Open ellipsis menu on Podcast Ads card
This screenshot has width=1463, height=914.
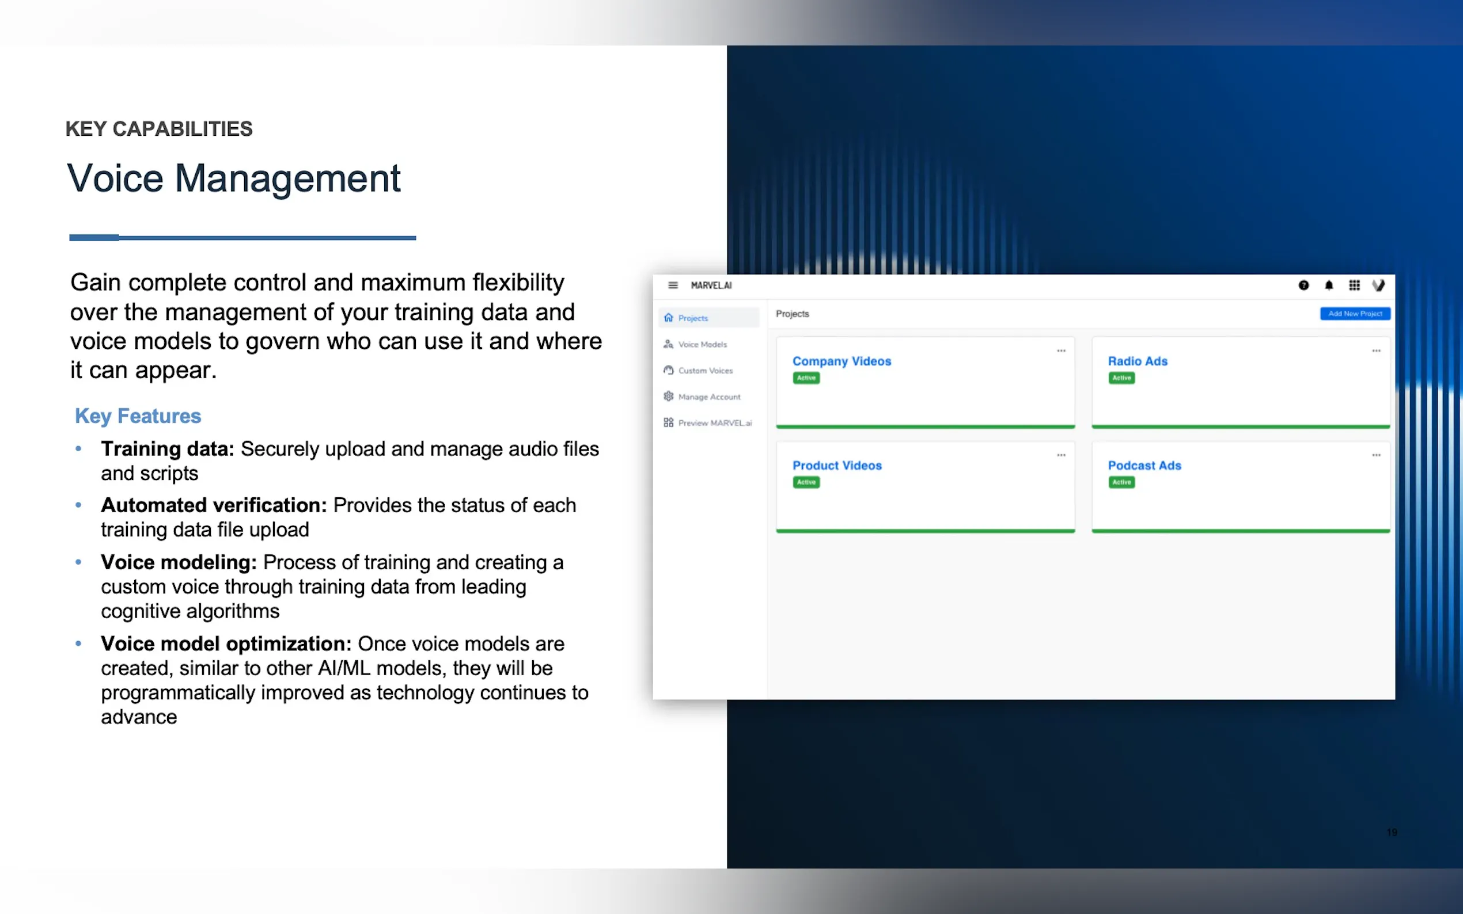click(1376, 455)
